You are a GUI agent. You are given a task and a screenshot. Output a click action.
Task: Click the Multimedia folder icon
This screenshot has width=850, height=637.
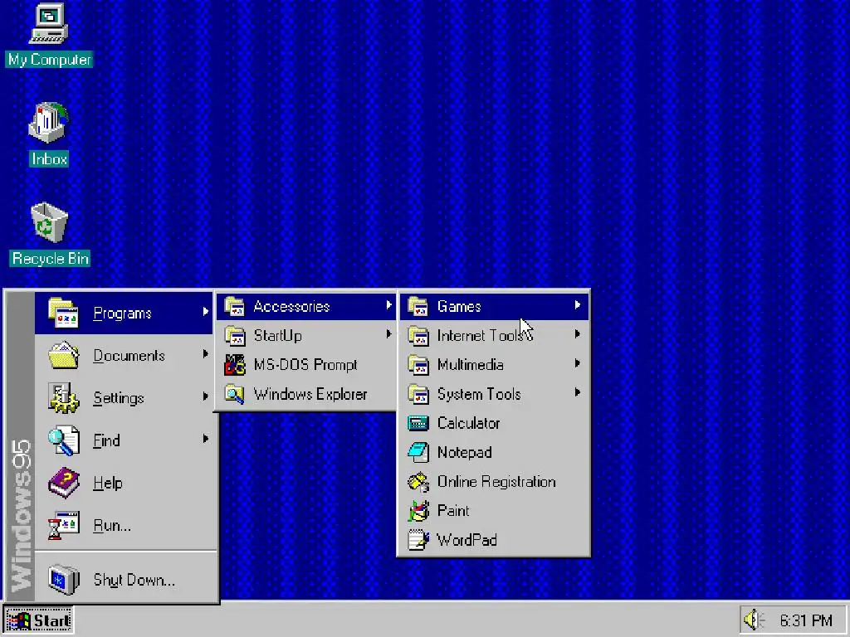coord(418,365)
